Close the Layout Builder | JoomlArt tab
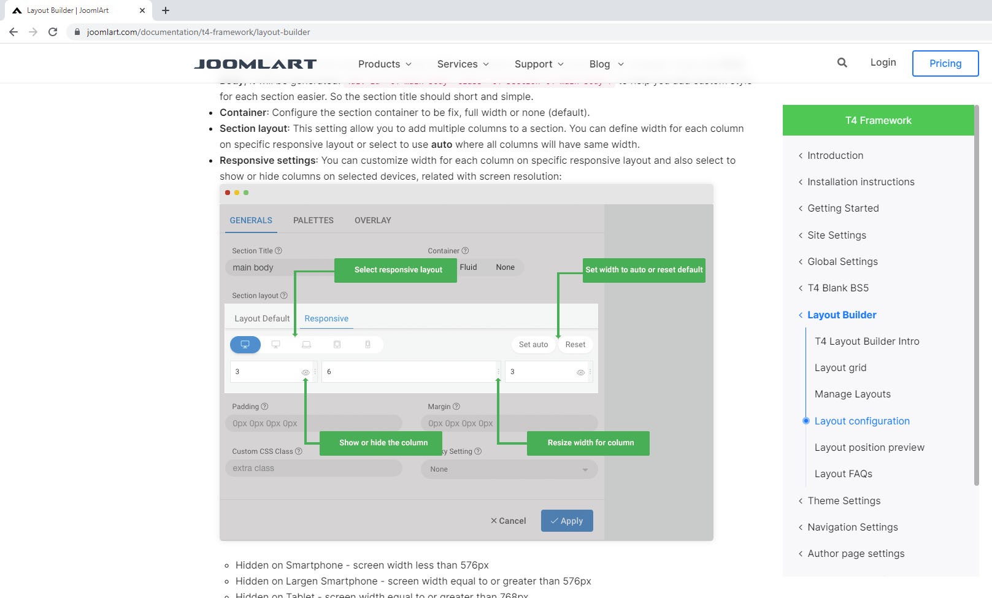Image resolution: width=992 pixels, height=598 pixels. point(142,10)
